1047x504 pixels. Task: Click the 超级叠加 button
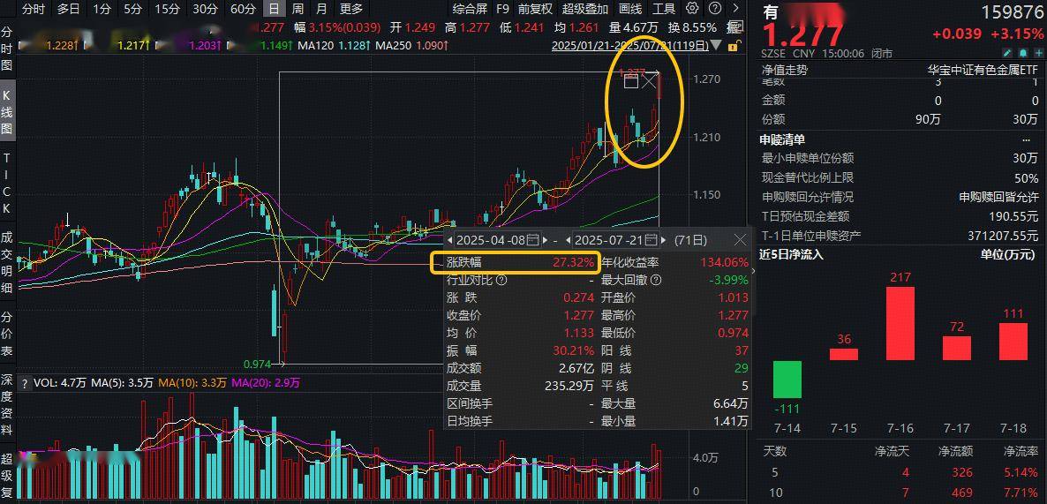point(585,9)
